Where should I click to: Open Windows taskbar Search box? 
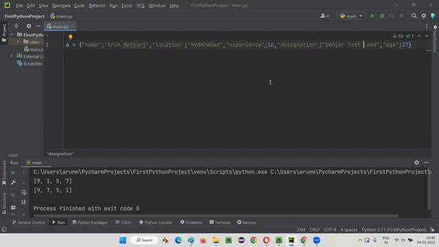pyautogui.click(x=145, y=240)
